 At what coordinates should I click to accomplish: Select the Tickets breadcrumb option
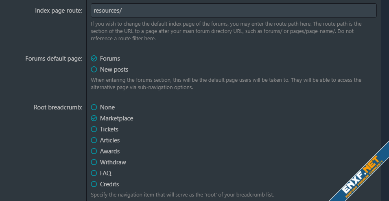[94, 129]
